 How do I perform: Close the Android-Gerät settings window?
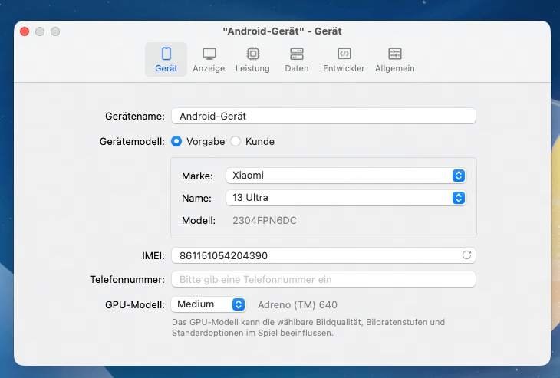pos(25,31)
